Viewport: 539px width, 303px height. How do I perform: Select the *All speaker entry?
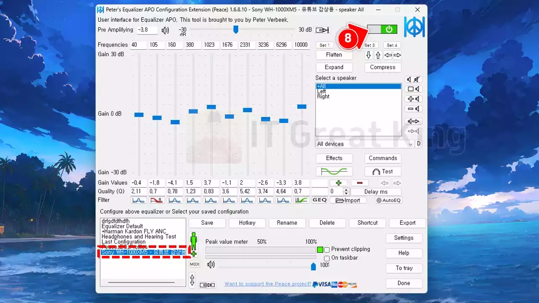[x=358, y=86]
